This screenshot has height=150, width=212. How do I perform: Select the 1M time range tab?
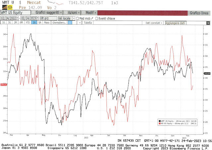point(15,23)
